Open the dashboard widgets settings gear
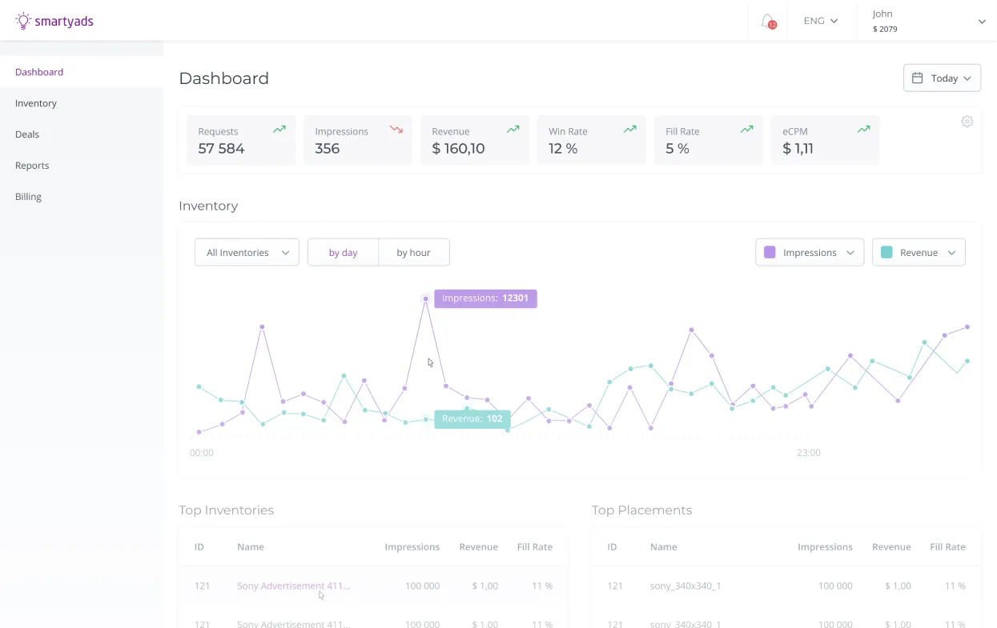Image resolution: width=997 pixels, height=628 pixels. pos(967,121)
